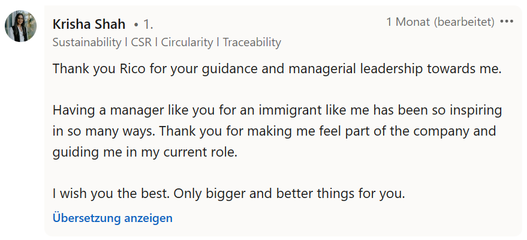Click the headline Sustainability | CSR | Circularity | Traceability

(167, 43)
